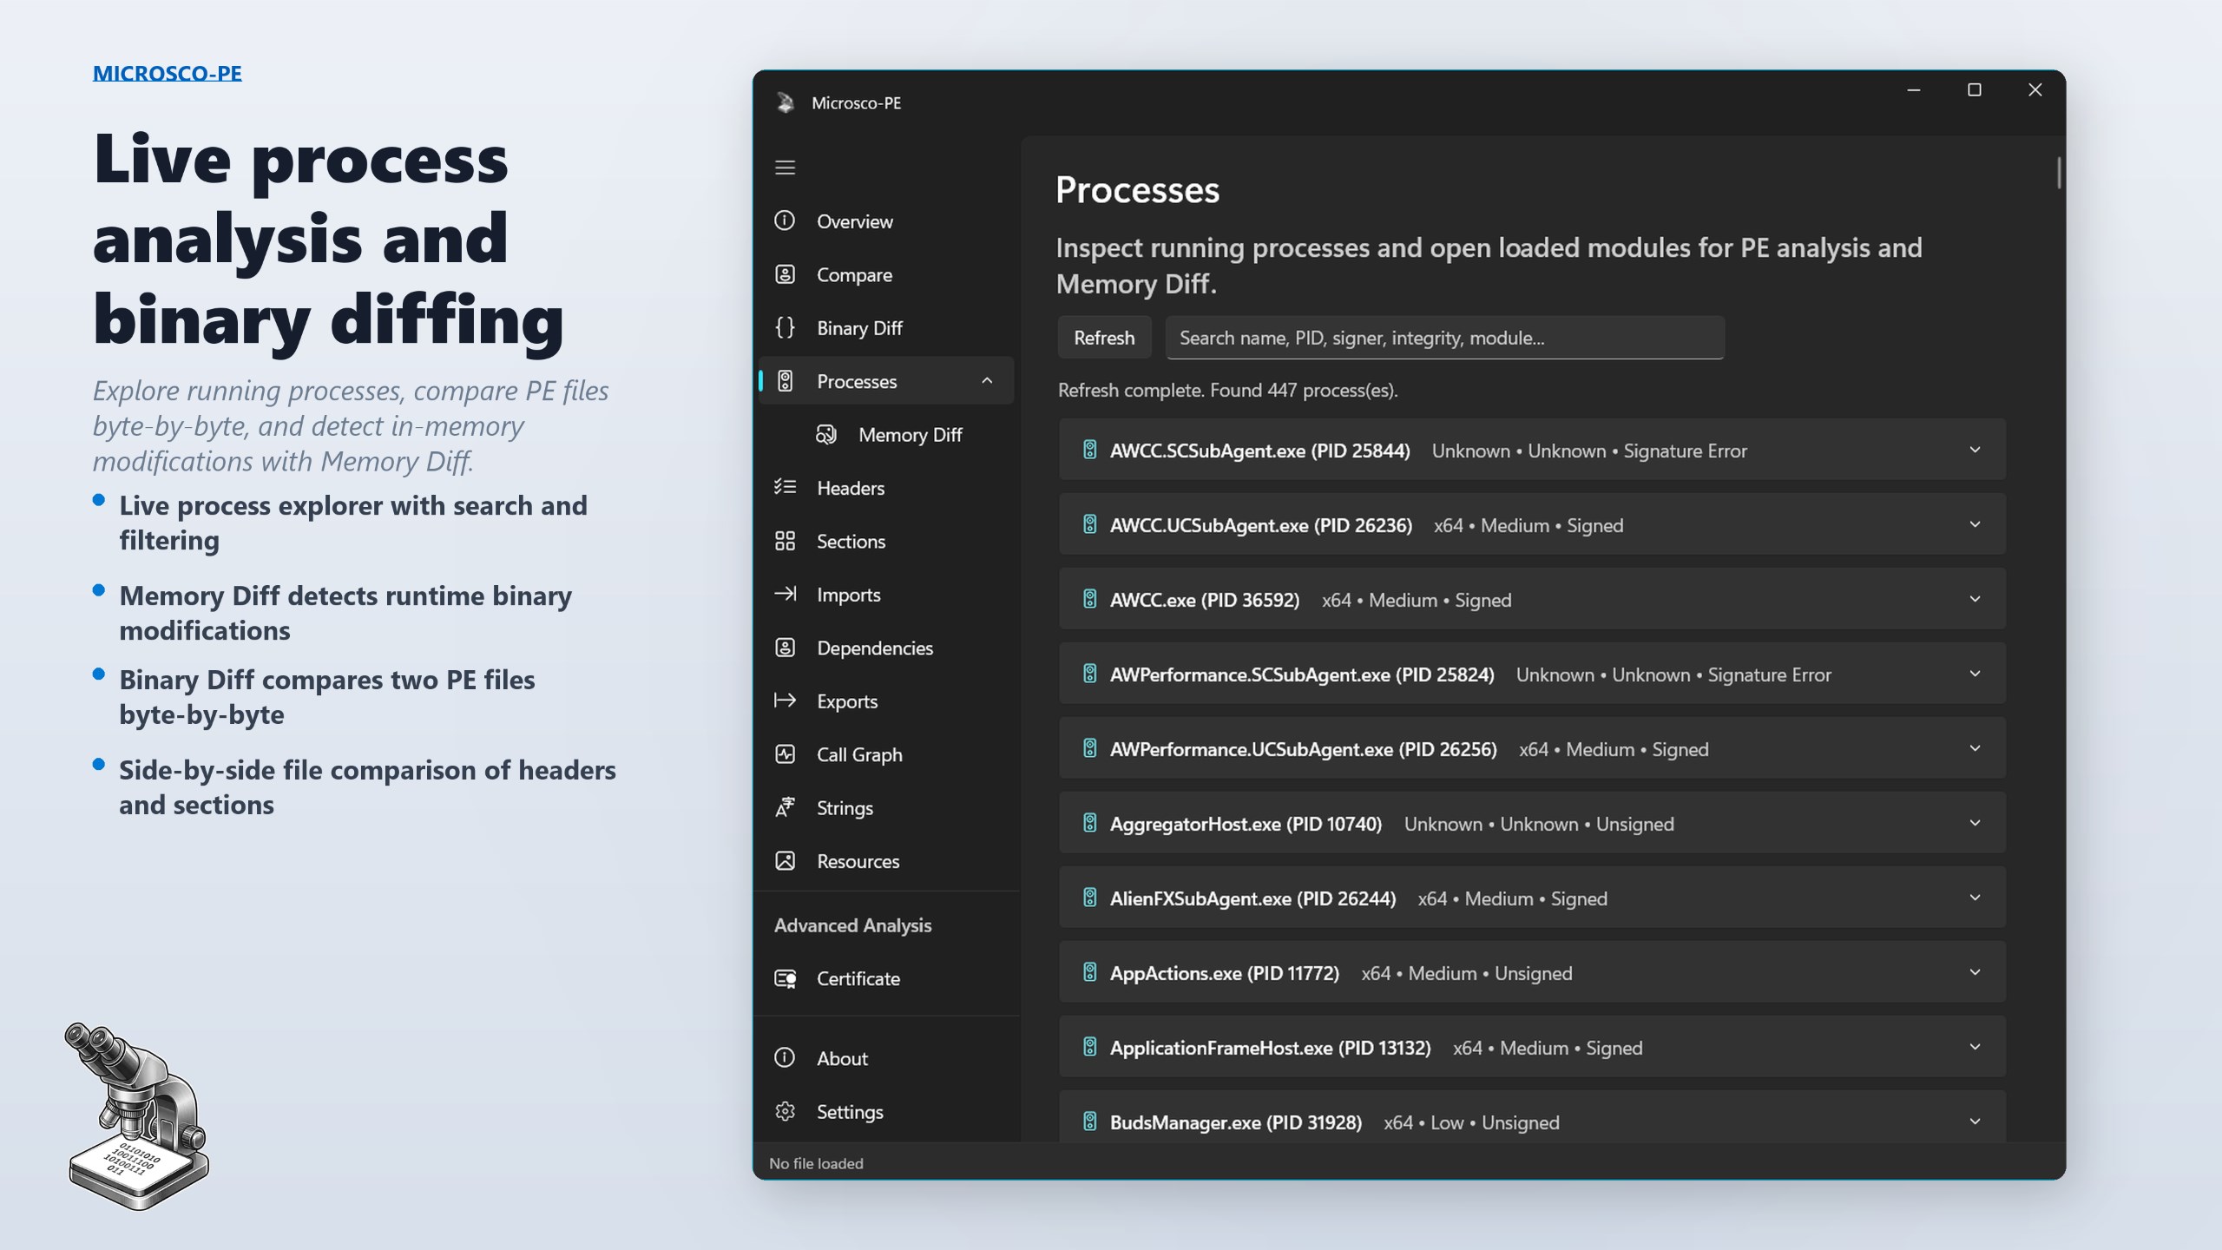Open the Sections panel icon

tap(786, 541)
